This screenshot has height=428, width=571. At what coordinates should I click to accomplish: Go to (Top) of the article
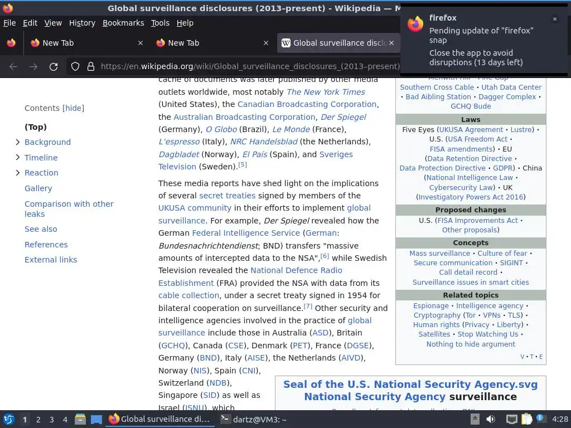click(36, 127)
